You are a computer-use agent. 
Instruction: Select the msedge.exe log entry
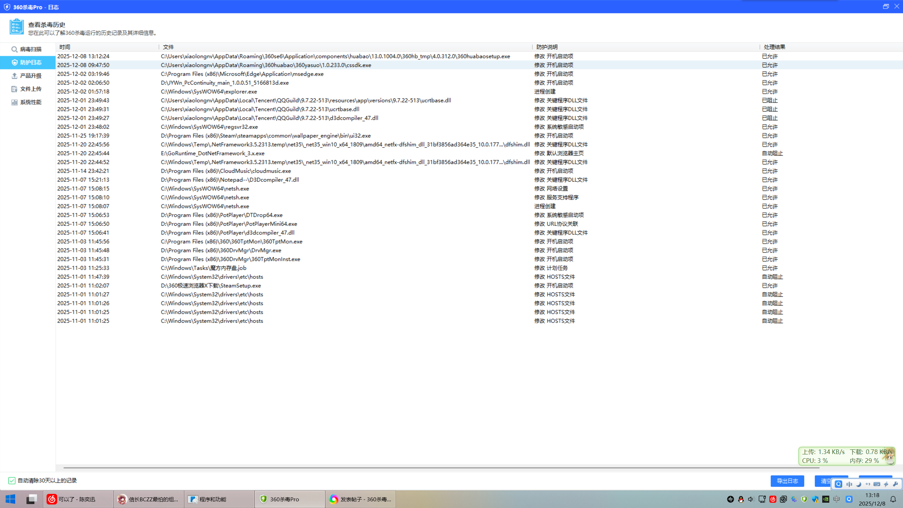479,74
